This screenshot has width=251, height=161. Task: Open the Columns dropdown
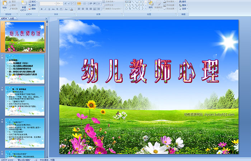click(x=99, y=9)
